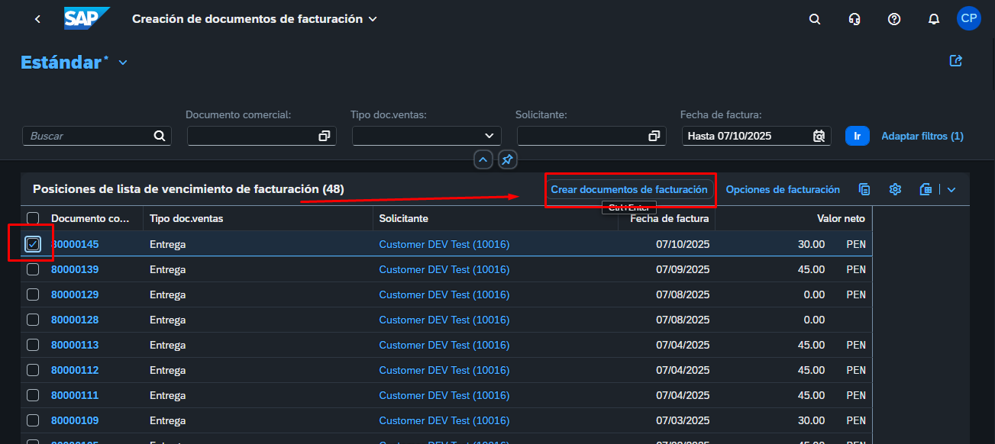This screenshot has width=995, height=444.
Task: Open the search magnifier in header
Action: 815,19
